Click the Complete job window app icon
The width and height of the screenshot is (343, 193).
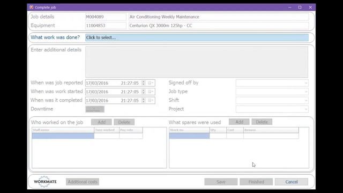(31, 7)
